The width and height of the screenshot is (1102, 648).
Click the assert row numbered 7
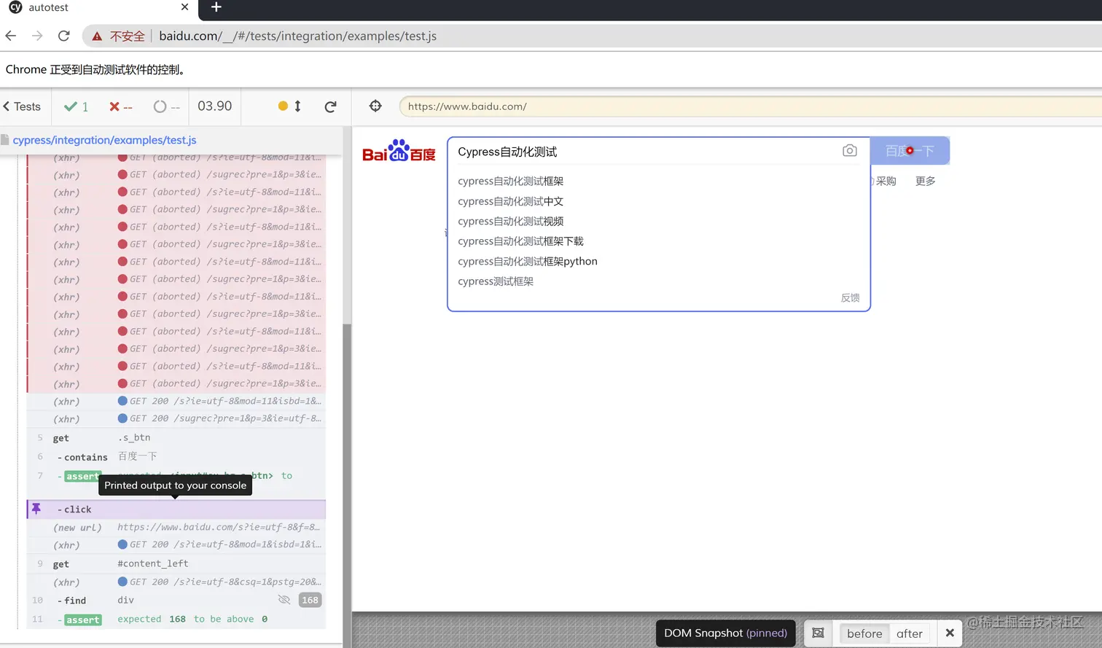(176, 476)
